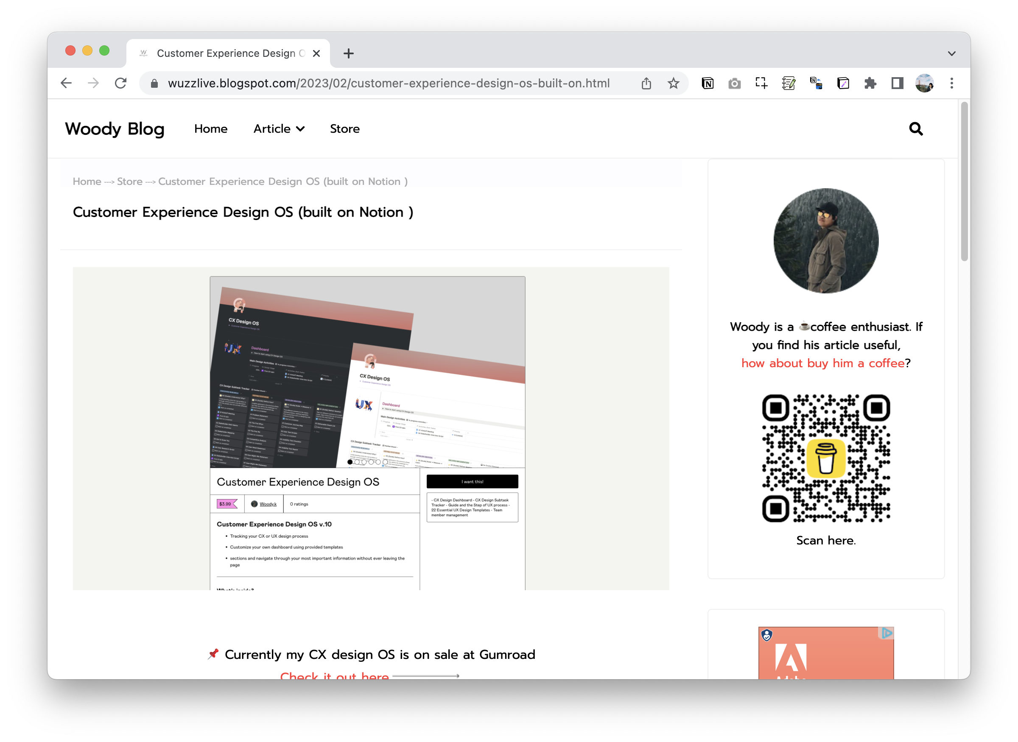Open a new browser tab

(x=348, y=53)
